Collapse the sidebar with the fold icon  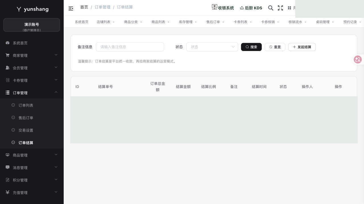point(71,8)
